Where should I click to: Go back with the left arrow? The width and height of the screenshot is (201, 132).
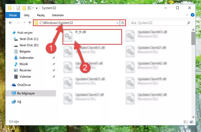click(10, 23)
